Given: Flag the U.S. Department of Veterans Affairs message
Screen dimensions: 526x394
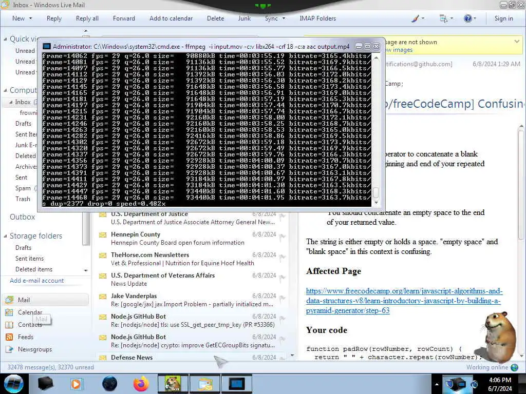Looking at the screenshot, I should pos(283,278).
